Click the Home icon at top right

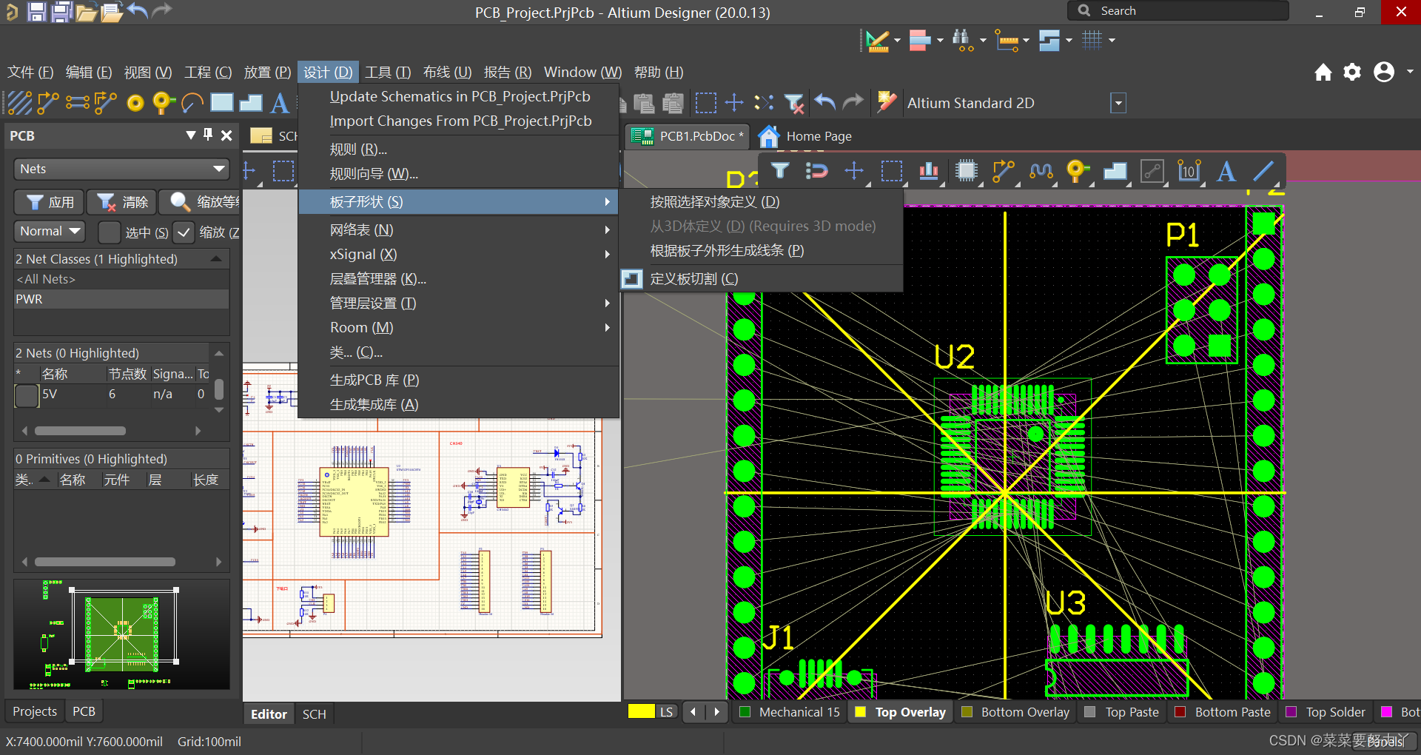point(1323,72)
